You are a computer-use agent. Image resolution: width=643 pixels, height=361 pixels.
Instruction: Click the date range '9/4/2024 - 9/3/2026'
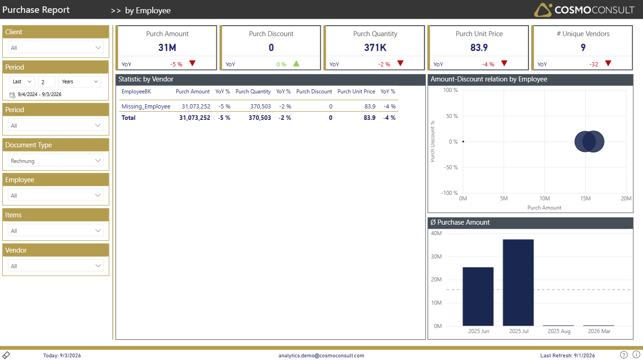[40, 95]
